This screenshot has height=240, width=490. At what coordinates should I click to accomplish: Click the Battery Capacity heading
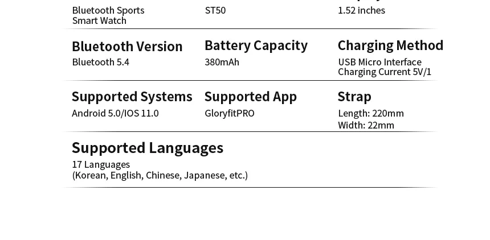click(x=256, y=45)
